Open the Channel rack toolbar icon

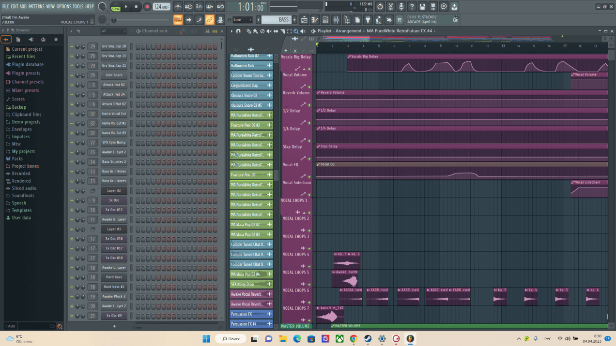[325, 19]
